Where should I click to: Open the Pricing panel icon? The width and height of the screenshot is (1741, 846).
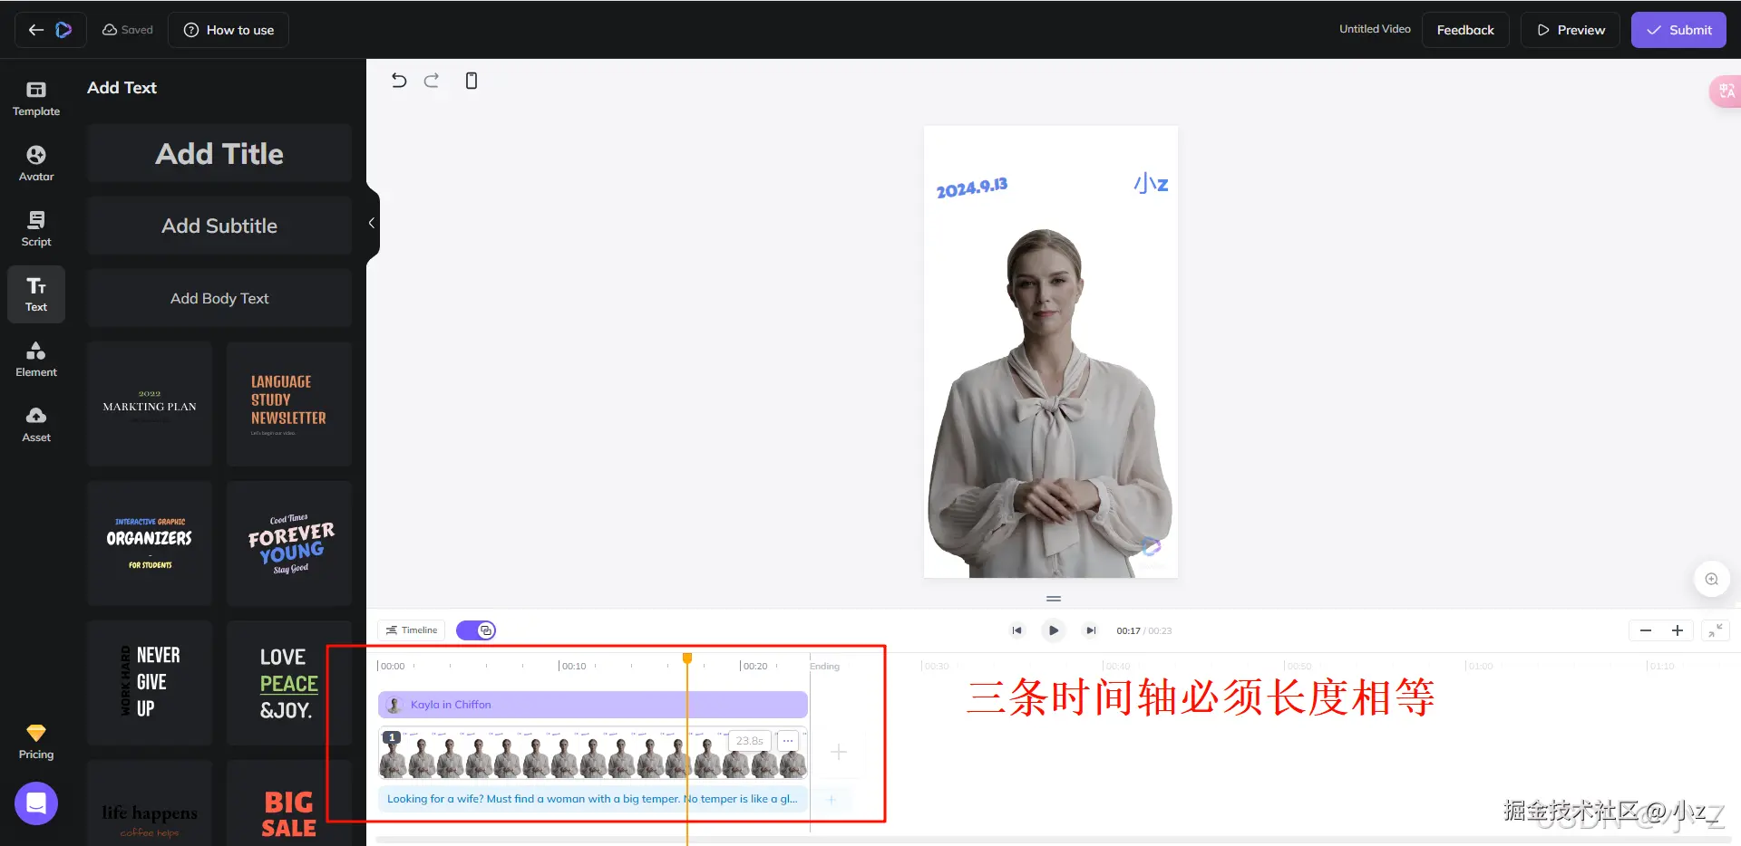pos(35,739)
